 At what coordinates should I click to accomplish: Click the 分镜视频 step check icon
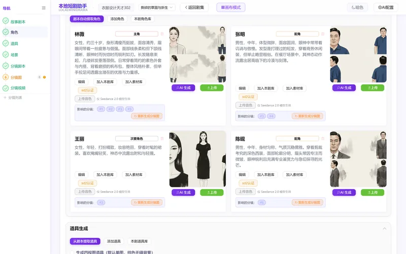6,88
